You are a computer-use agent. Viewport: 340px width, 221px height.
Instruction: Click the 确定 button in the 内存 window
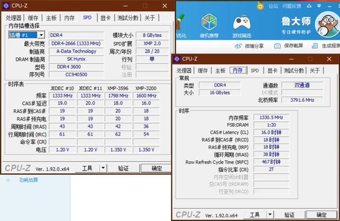(x=321, y=215)
